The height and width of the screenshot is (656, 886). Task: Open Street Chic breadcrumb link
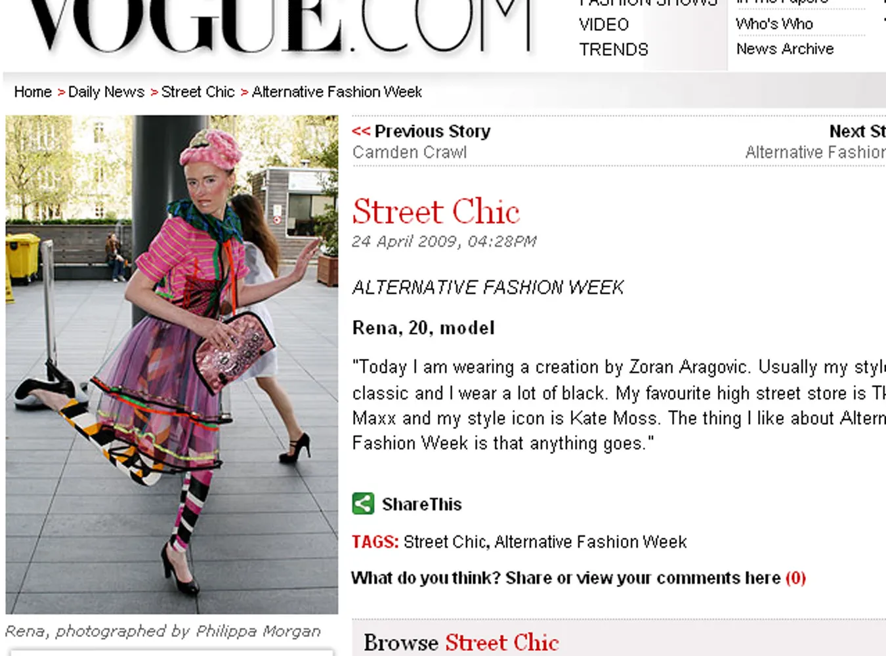[198, 92]
